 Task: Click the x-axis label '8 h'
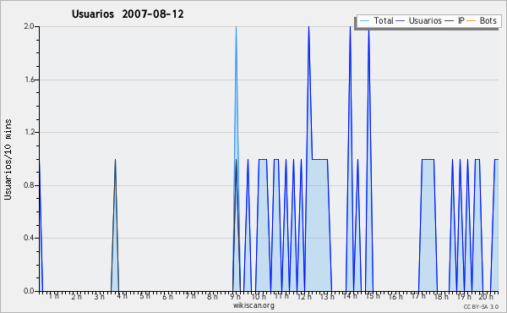coord(212,296)
